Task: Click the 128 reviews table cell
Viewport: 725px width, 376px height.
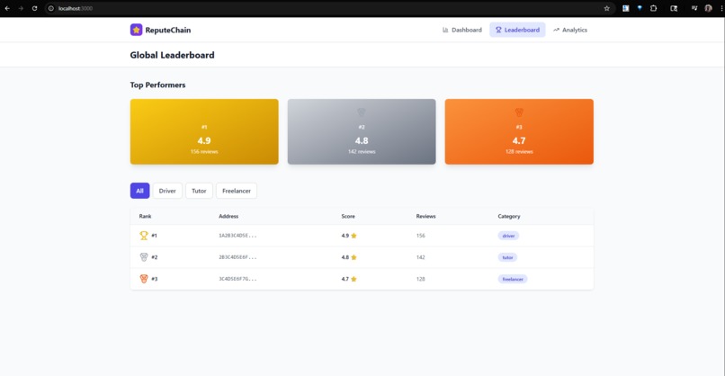Action: pos(420,279)
